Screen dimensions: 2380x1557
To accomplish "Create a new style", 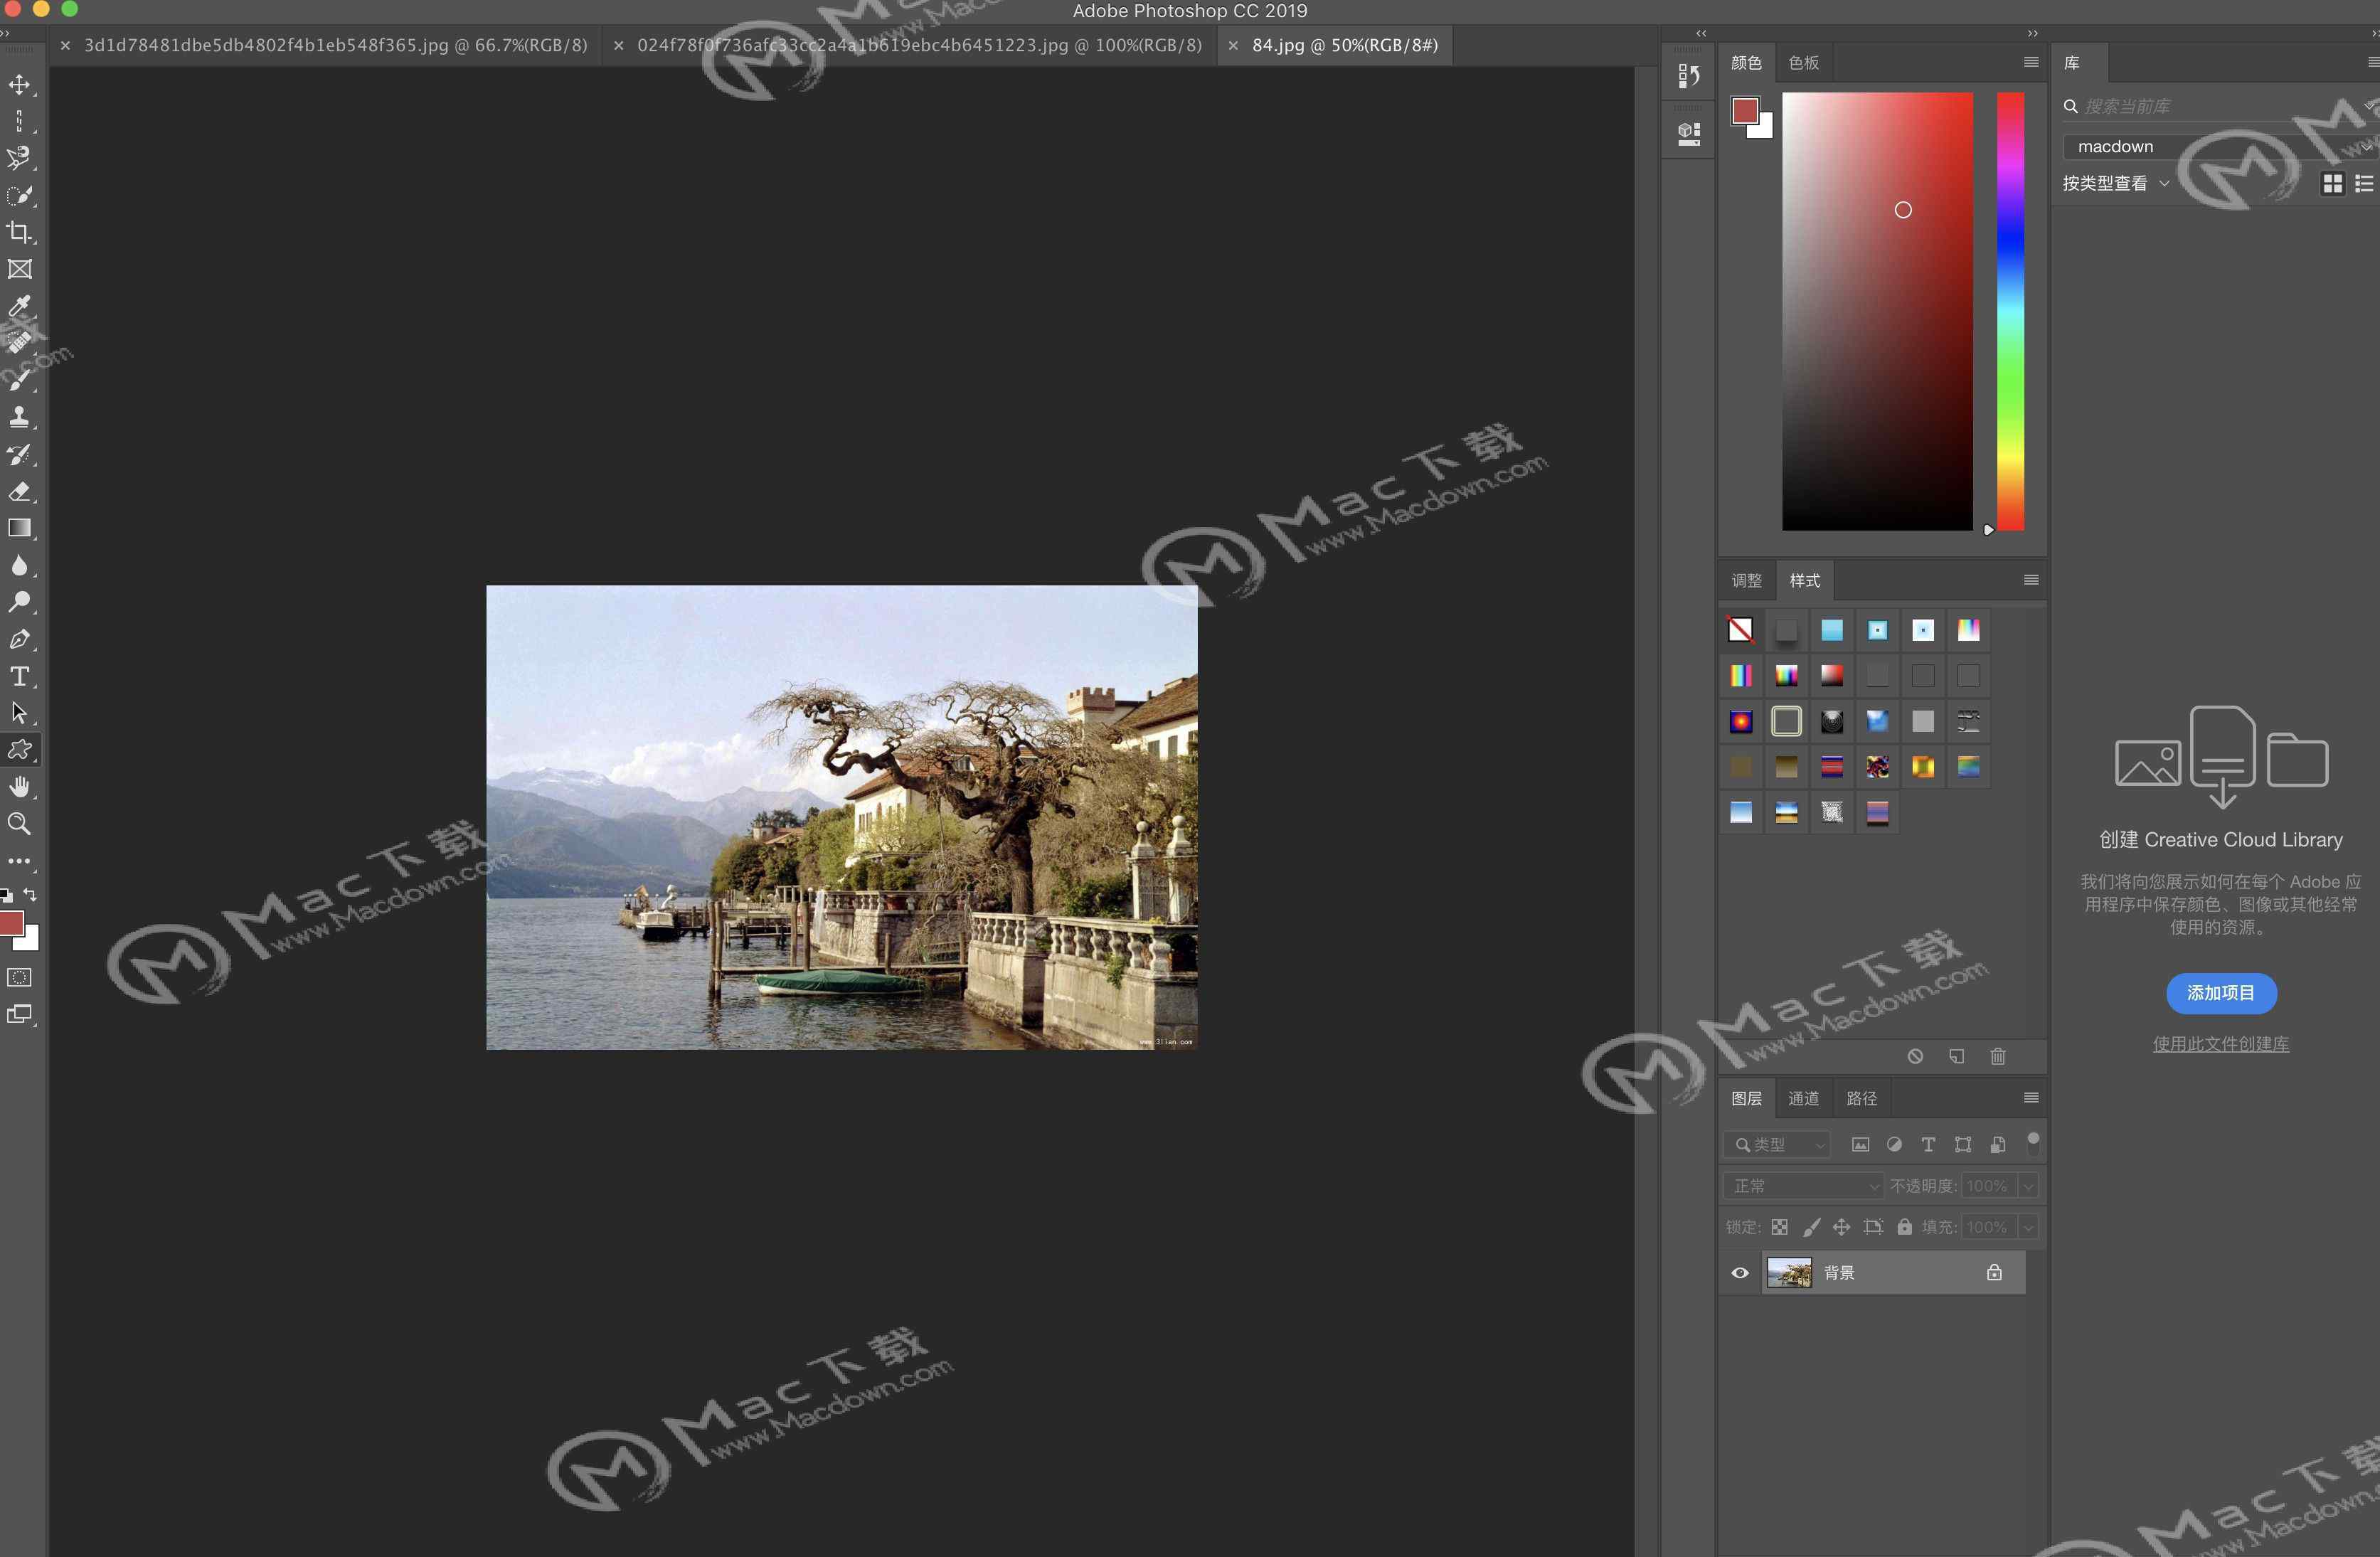I will coord(1956,1056).
